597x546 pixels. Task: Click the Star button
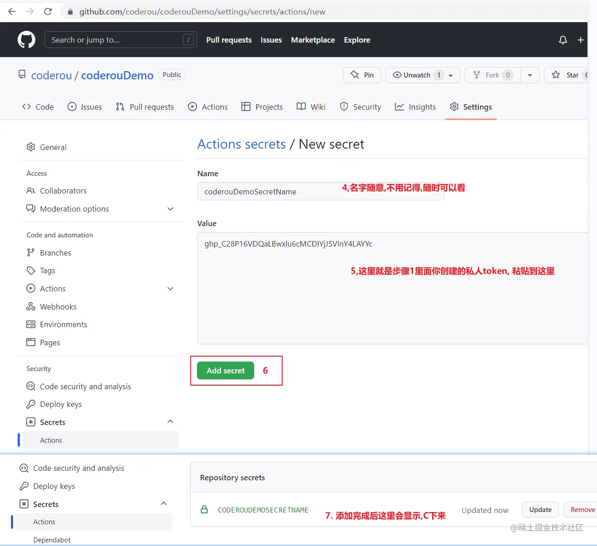point(566,75)
